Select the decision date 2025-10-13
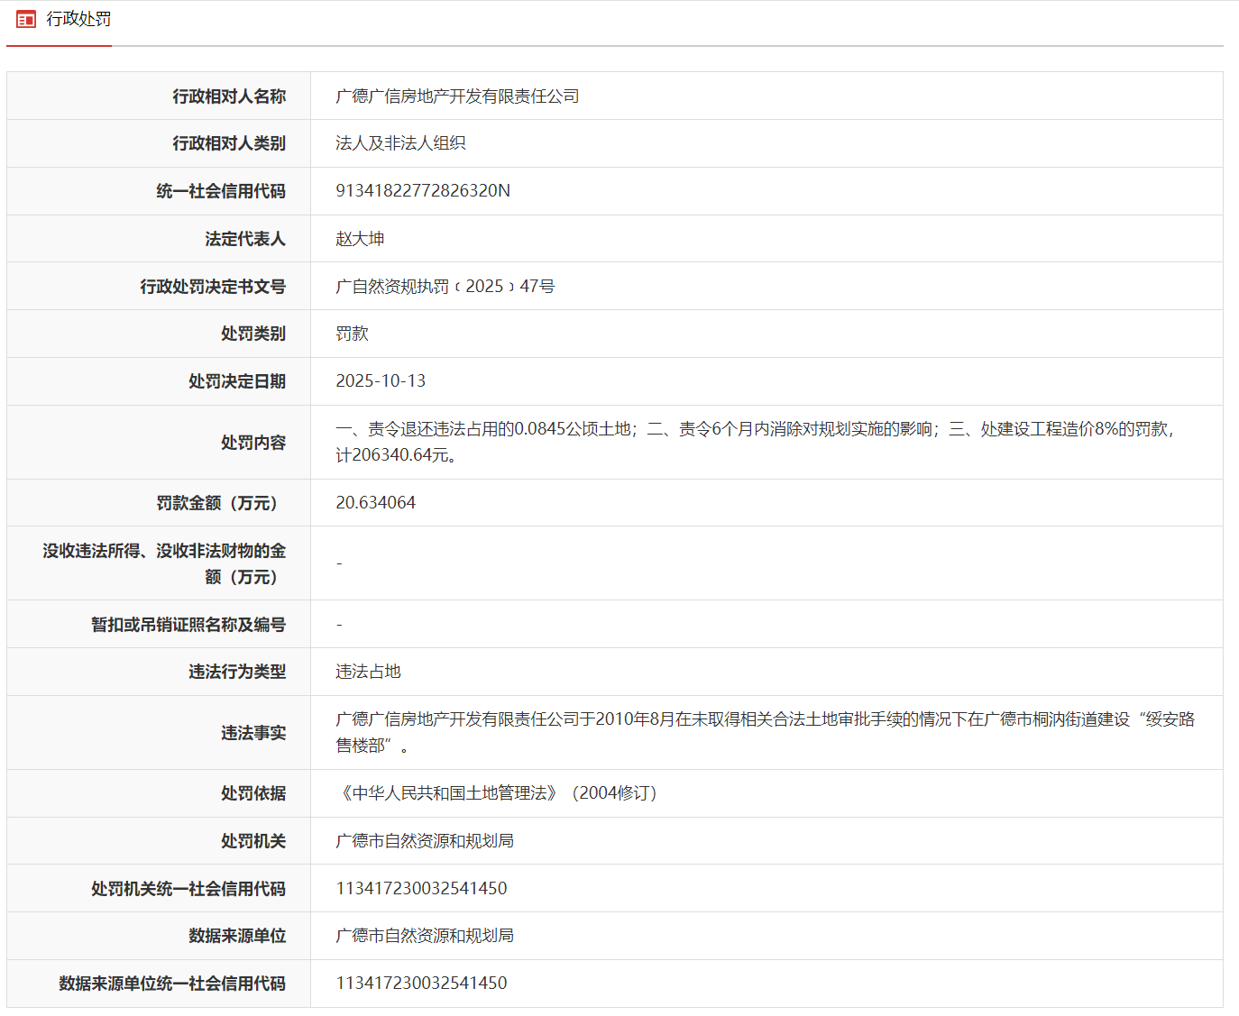Image resolution: width=1239 pixels, height=1016 pixels. click(381, 381)
